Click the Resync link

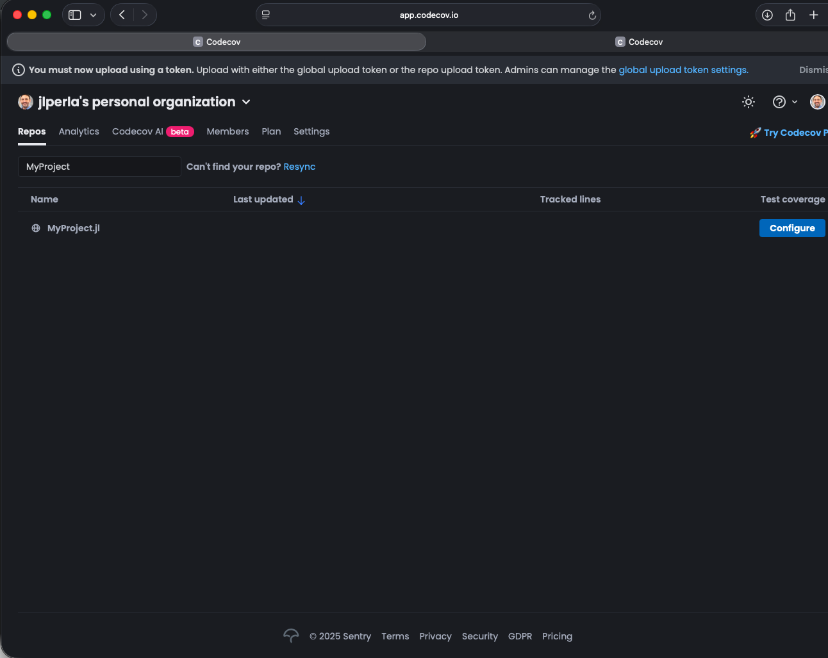[x=299, y=167]
